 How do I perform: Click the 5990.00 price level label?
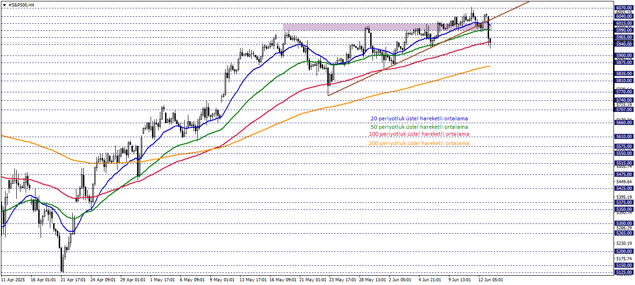[624, 30]
